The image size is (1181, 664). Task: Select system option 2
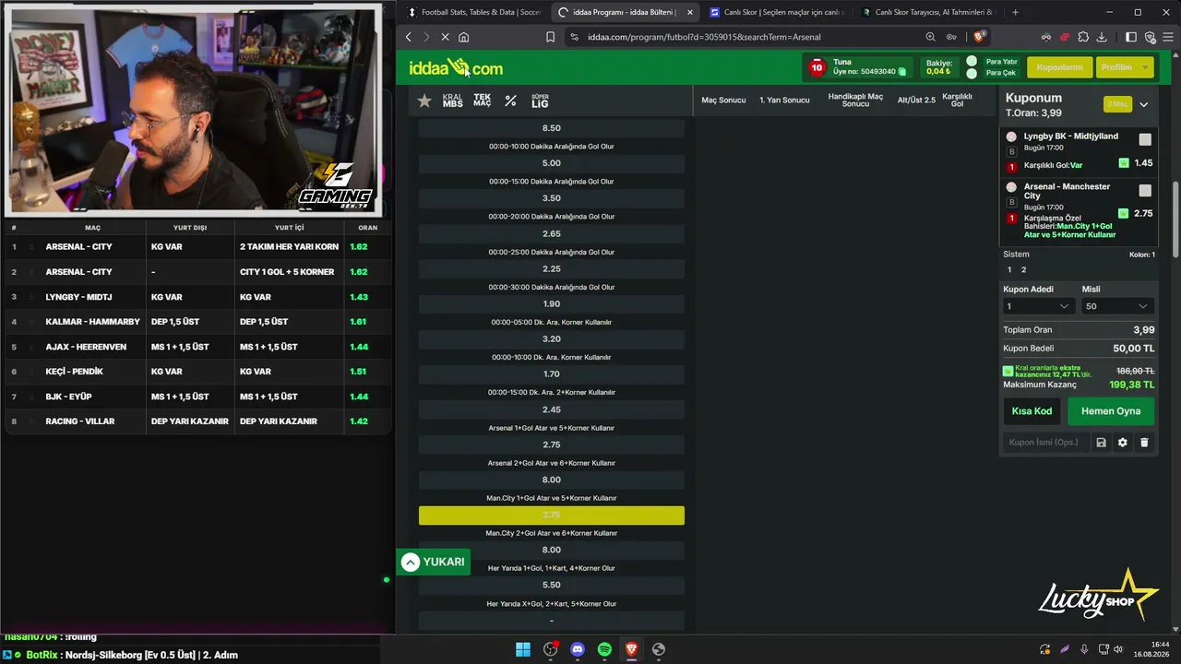(1023, 269)
